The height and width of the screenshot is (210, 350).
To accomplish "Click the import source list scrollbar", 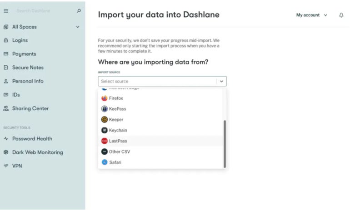I will pos(225,144).
